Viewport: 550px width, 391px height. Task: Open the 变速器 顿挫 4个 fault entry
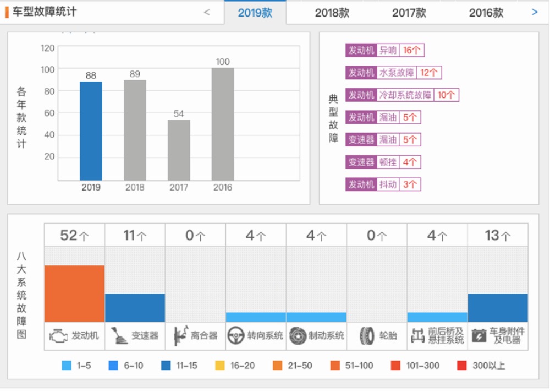[x=382, y=162]
